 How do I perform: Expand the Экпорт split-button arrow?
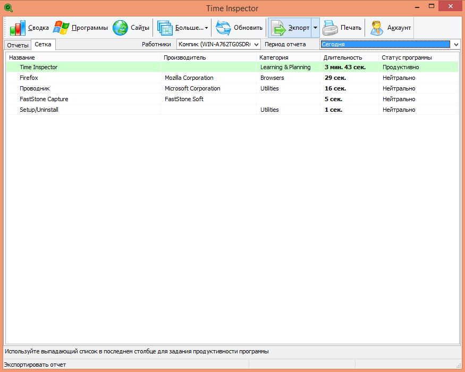(315, 28)
